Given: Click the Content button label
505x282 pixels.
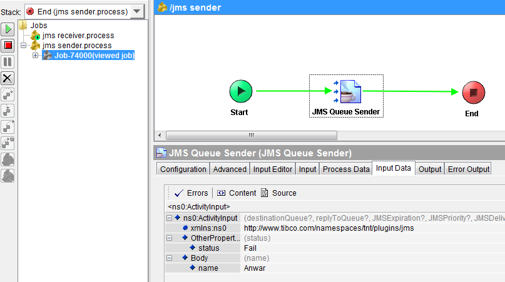Looking at the screenshot, I should tap(243, 193).
